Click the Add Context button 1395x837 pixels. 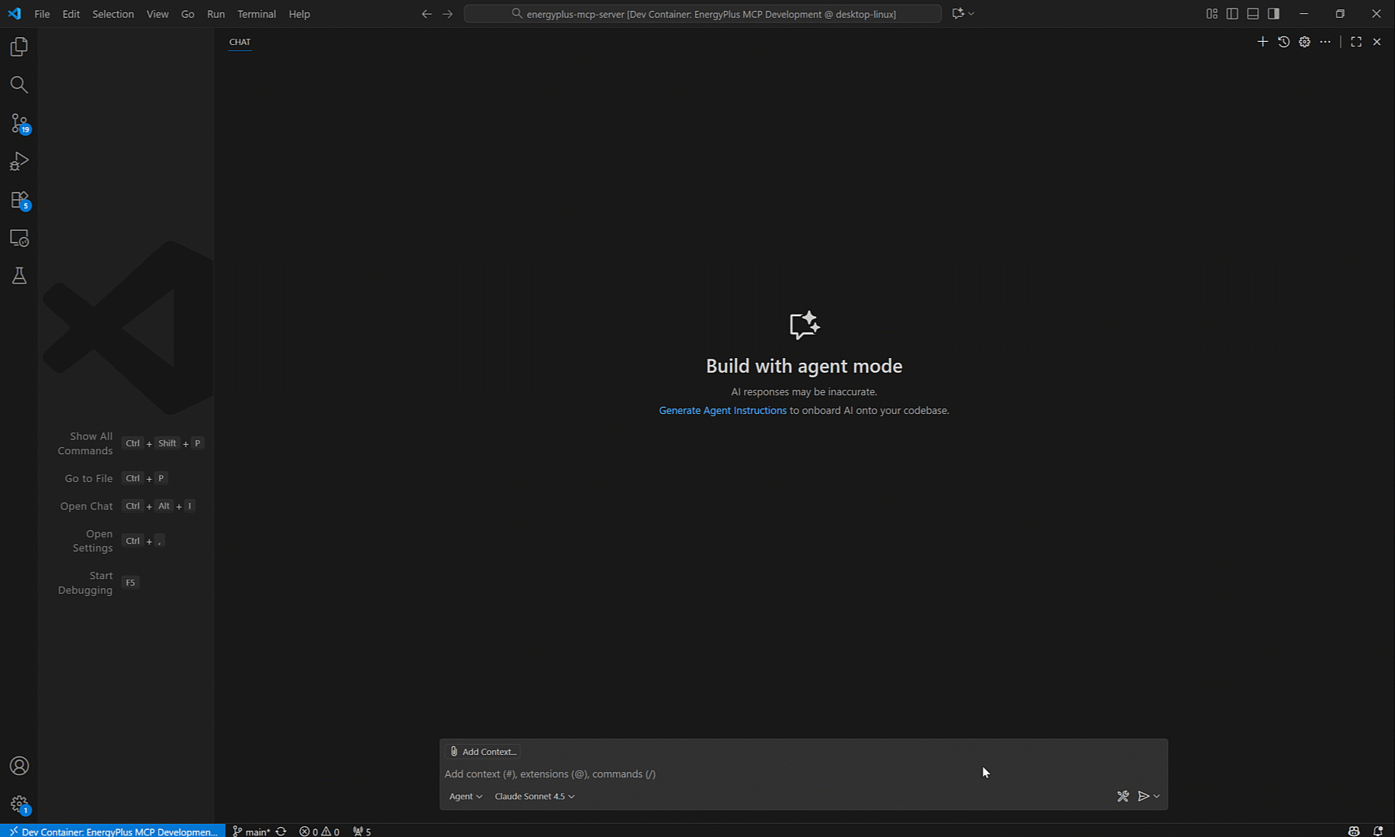(x=483, y=751)
